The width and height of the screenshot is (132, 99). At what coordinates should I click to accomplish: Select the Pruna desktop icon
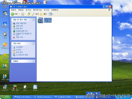pos(5,14)
